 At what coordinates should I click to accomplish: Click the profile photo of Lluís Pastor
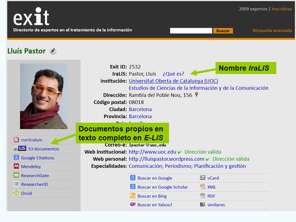point(43,96)
